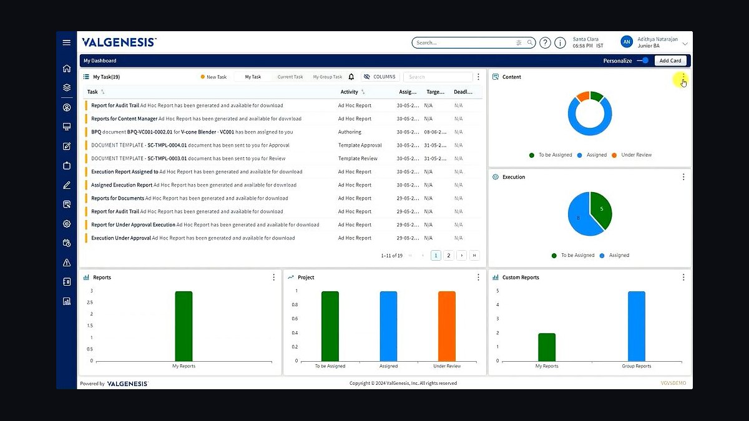Click the Execution card gear icon
Viewport: 749px width, 421px height.
496,177
